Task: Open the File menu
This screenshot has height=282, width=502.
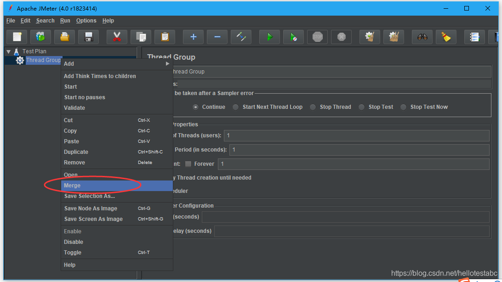Action: (x=11, y=21)
